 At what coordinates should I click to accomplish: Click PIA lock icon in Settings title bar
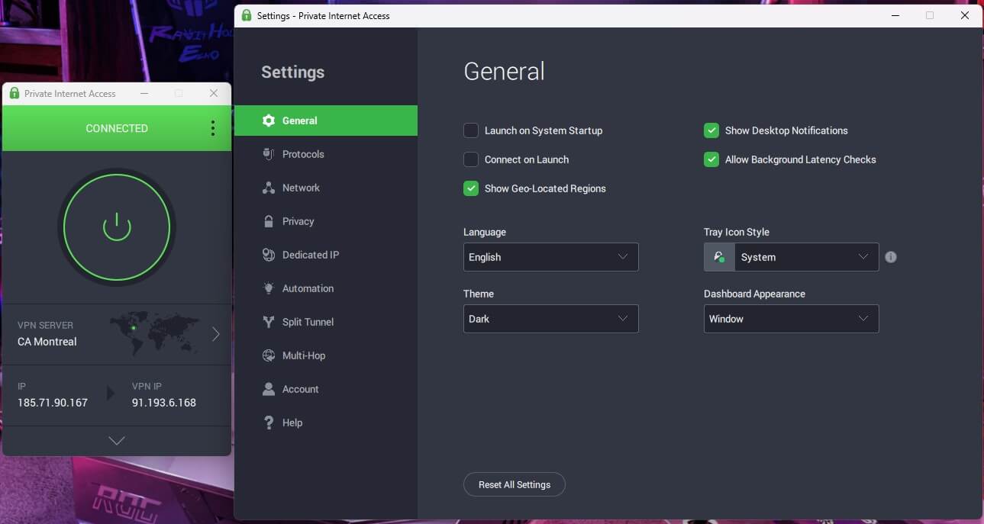pyautogui.click(x=247, y=15)
